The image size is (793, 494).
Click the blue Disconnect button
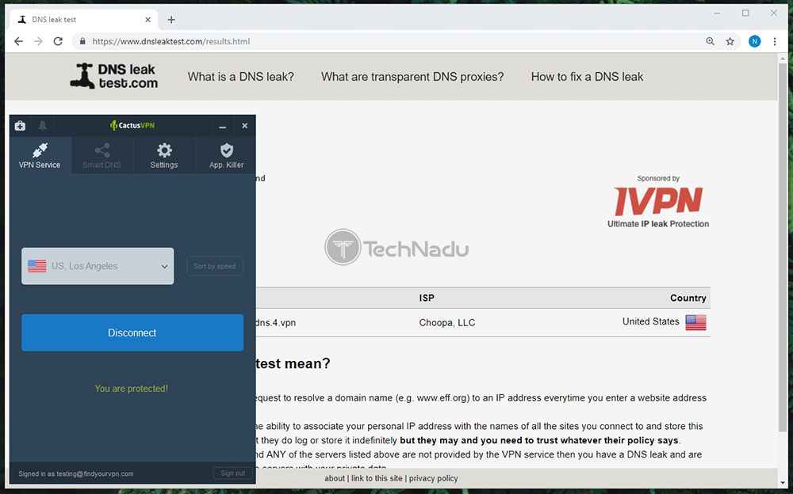[132, 332]
